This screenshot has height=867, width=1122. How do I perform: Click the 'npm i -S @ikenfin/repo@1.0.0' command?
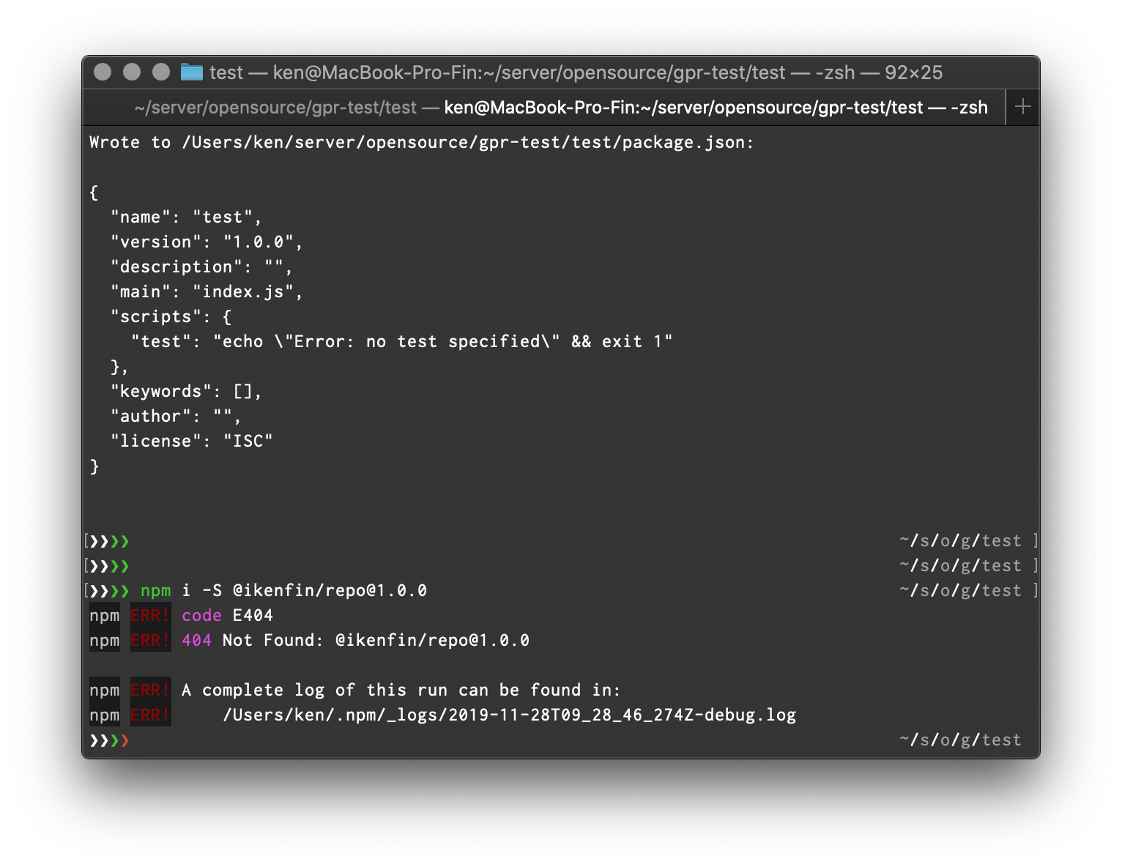(x=283, y=591)
